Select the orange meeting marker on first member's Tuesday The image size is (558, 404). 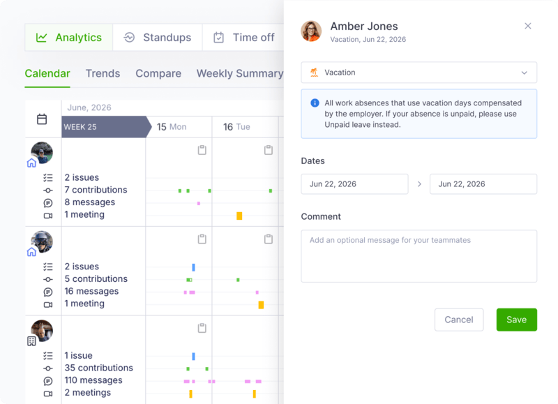tap(239, 216)
